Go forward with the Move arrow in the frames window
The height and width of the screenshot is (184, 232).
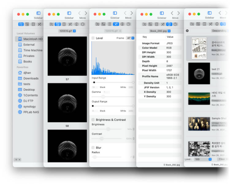click(x=86, y=13)
